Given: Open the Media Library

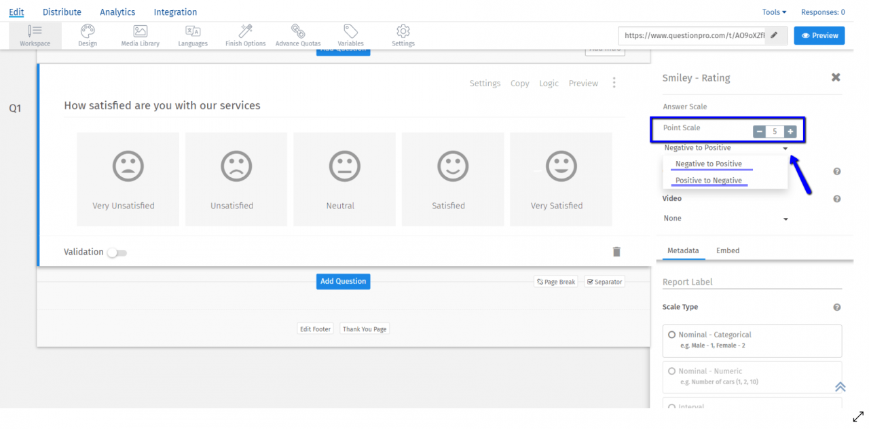Looking at the screenshot, I should [139, 35].
